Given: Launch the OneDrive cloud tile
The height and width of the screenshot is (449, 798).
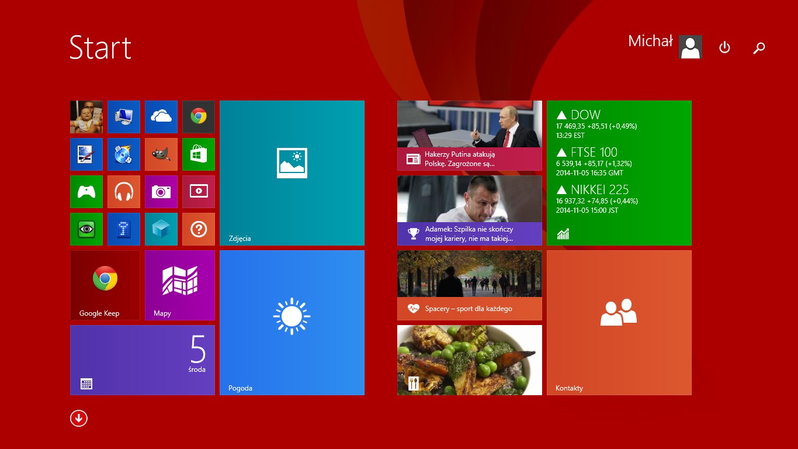Looking at the screenshot, I should pos(161,117).
